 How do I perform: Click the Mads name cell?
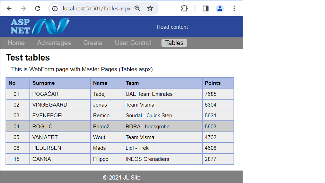tap(107, 148)
